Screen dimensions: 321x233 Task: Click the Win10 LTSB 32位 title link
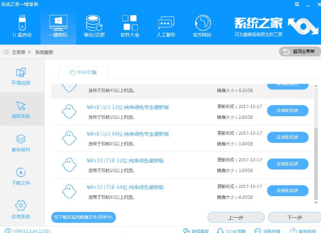[128, 160]
